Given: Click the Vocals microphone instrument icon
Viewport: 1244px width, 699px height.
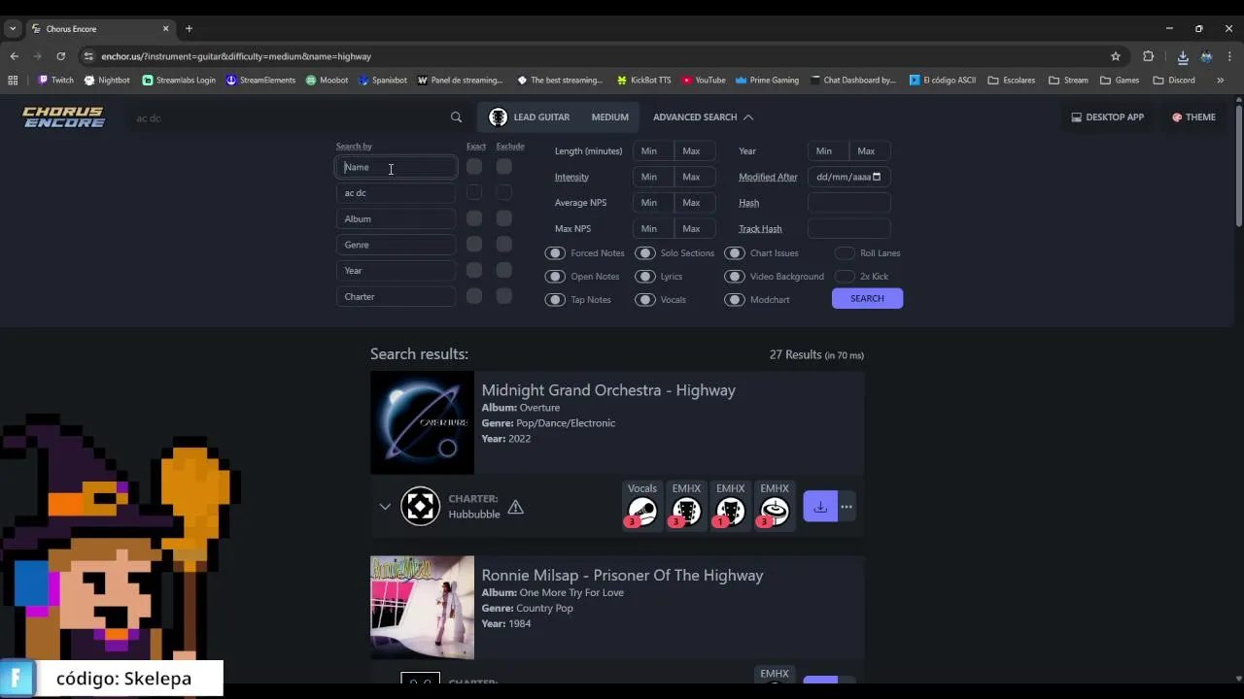Looking at the screenshot, I should [642, 512].
